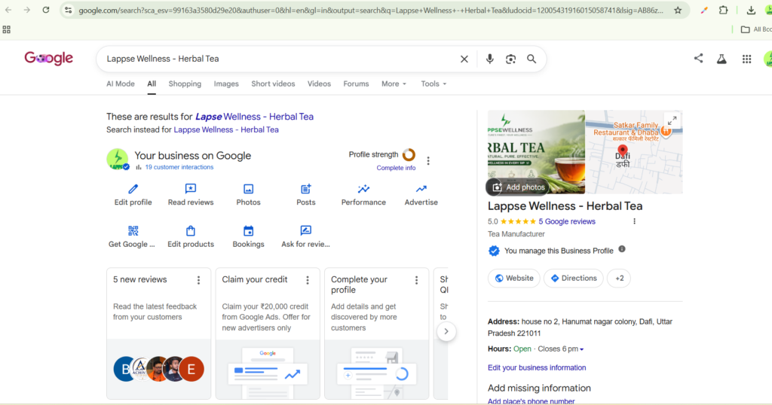Open options beside Google reviews rating
The image size is (772, 405).
(634, 221)
